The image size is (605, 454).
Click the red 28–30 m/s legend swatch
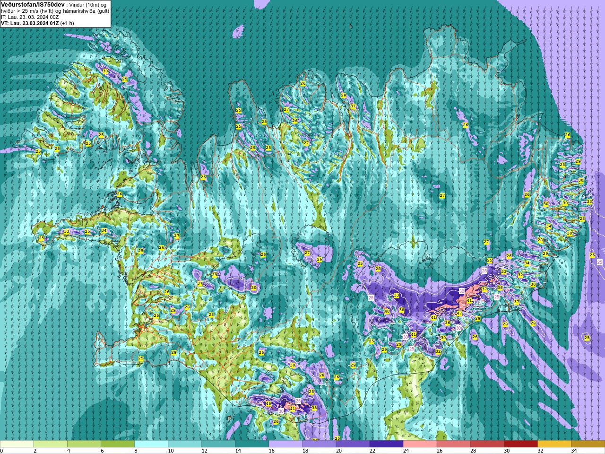pos(487,444)
